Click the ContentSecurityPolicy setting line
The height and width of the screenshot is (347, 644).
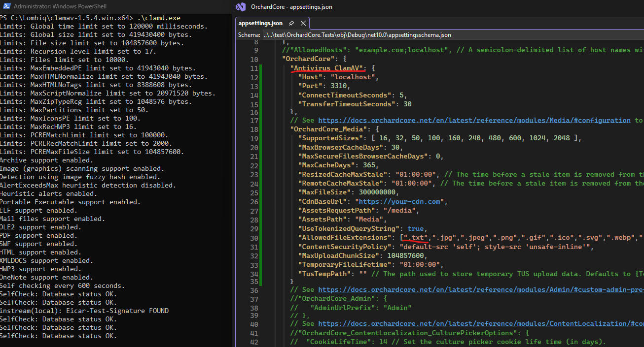(x=445, y=247)
